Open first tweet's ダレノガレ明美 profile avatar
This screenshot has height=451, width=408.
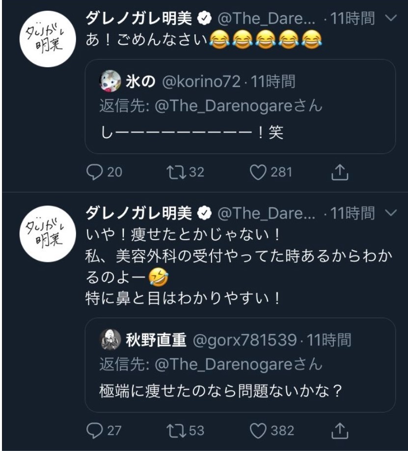(47, 38)
